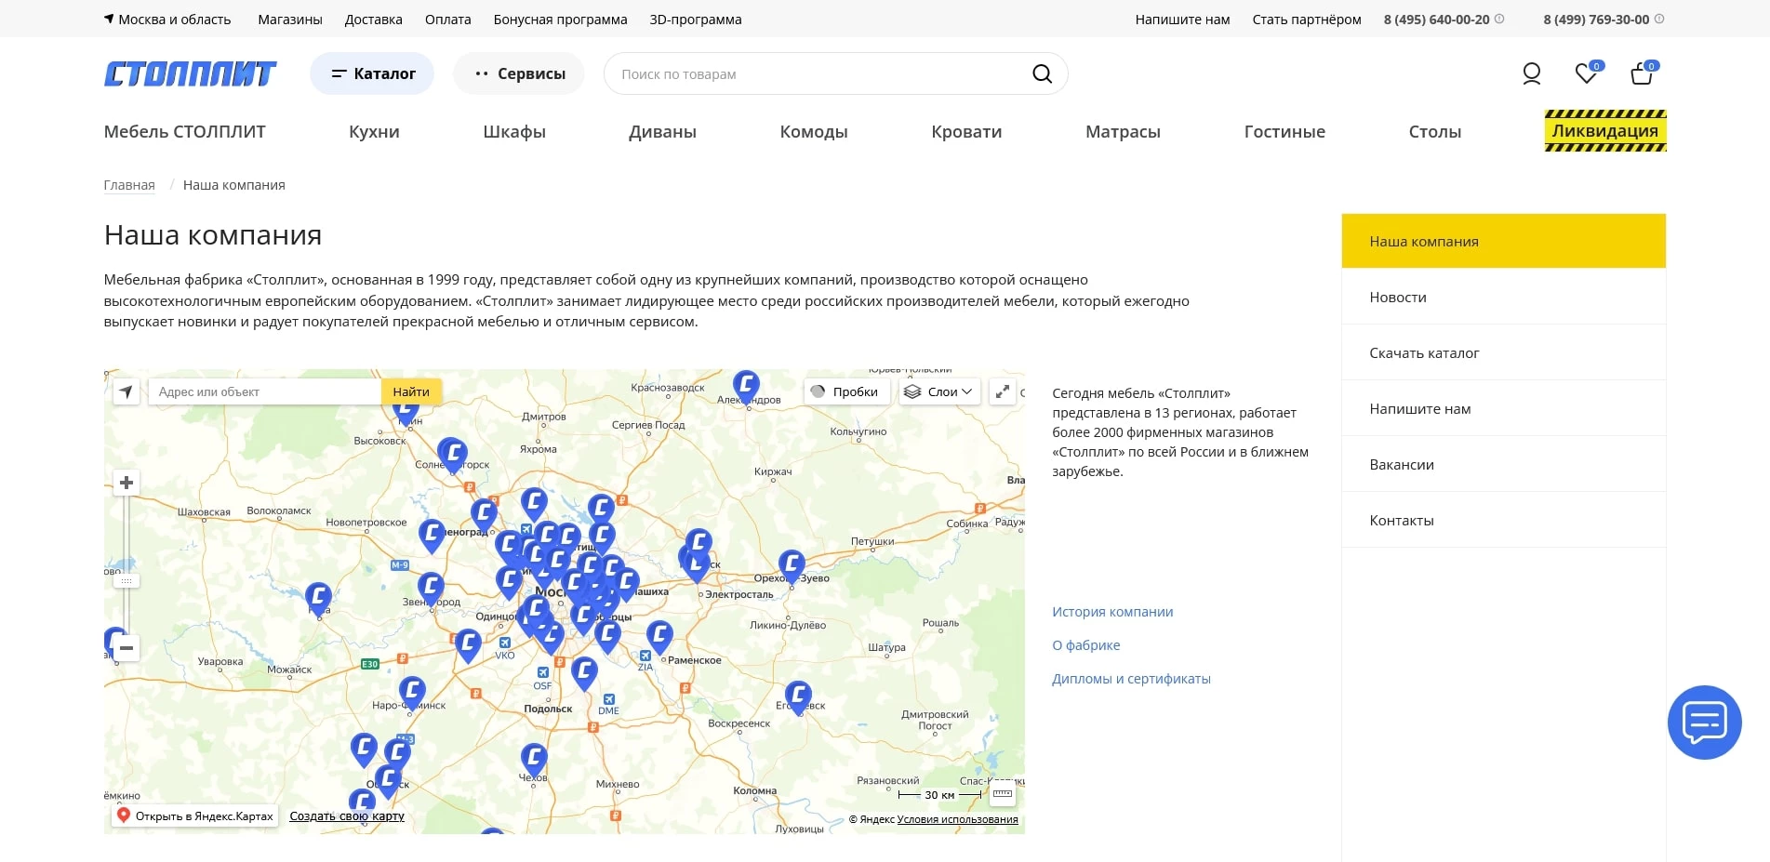Open the Каталог menu
The height and width of the screenshot is (862, 1770).
(x=372, y=73)
